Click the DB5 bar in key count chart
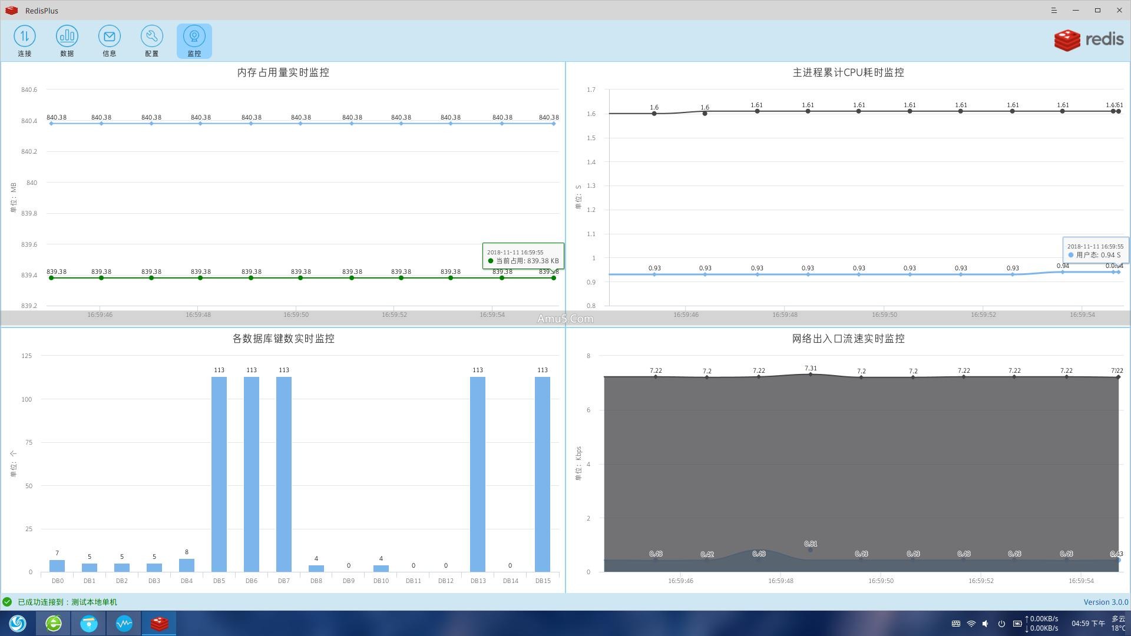The height and width of the screenshot is (636, 1131). [x=219, y=474]
